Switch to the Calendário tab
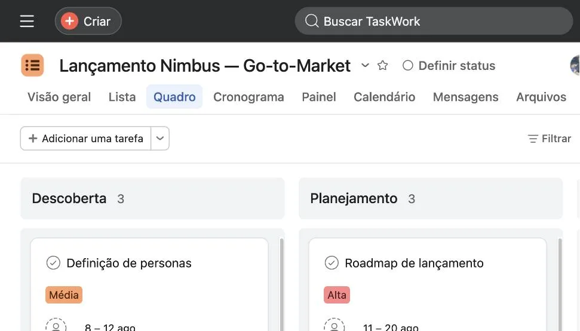 (384, 97)
